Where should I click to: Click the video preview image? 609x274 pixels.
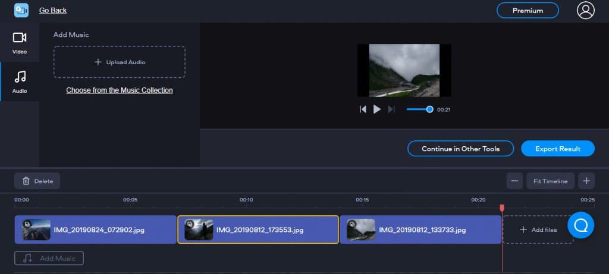pyautogui.click(x=404, y=70)
